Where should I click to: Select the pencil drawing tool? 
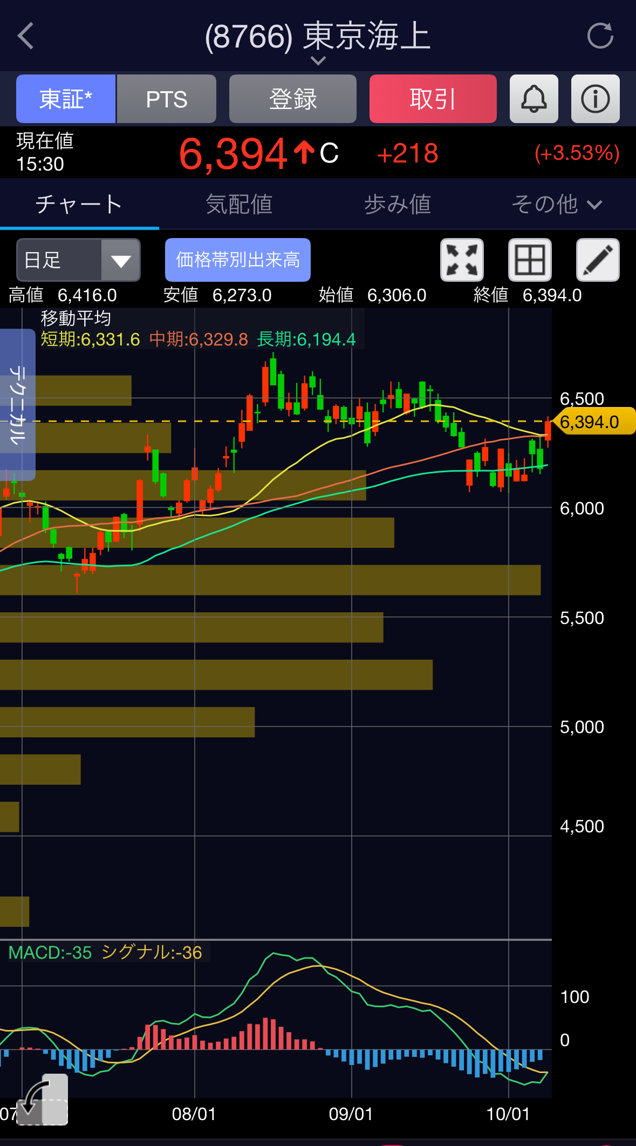(x=598, y=260)
